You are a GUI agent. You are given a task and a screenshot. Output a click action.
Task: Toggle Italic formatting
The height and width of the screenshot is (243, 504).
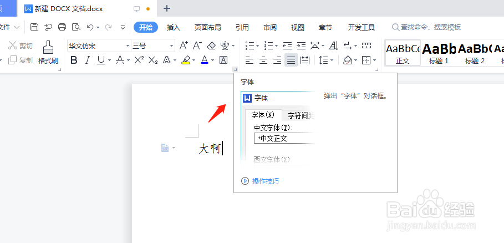pyautogui.click(x=87, y=60)
